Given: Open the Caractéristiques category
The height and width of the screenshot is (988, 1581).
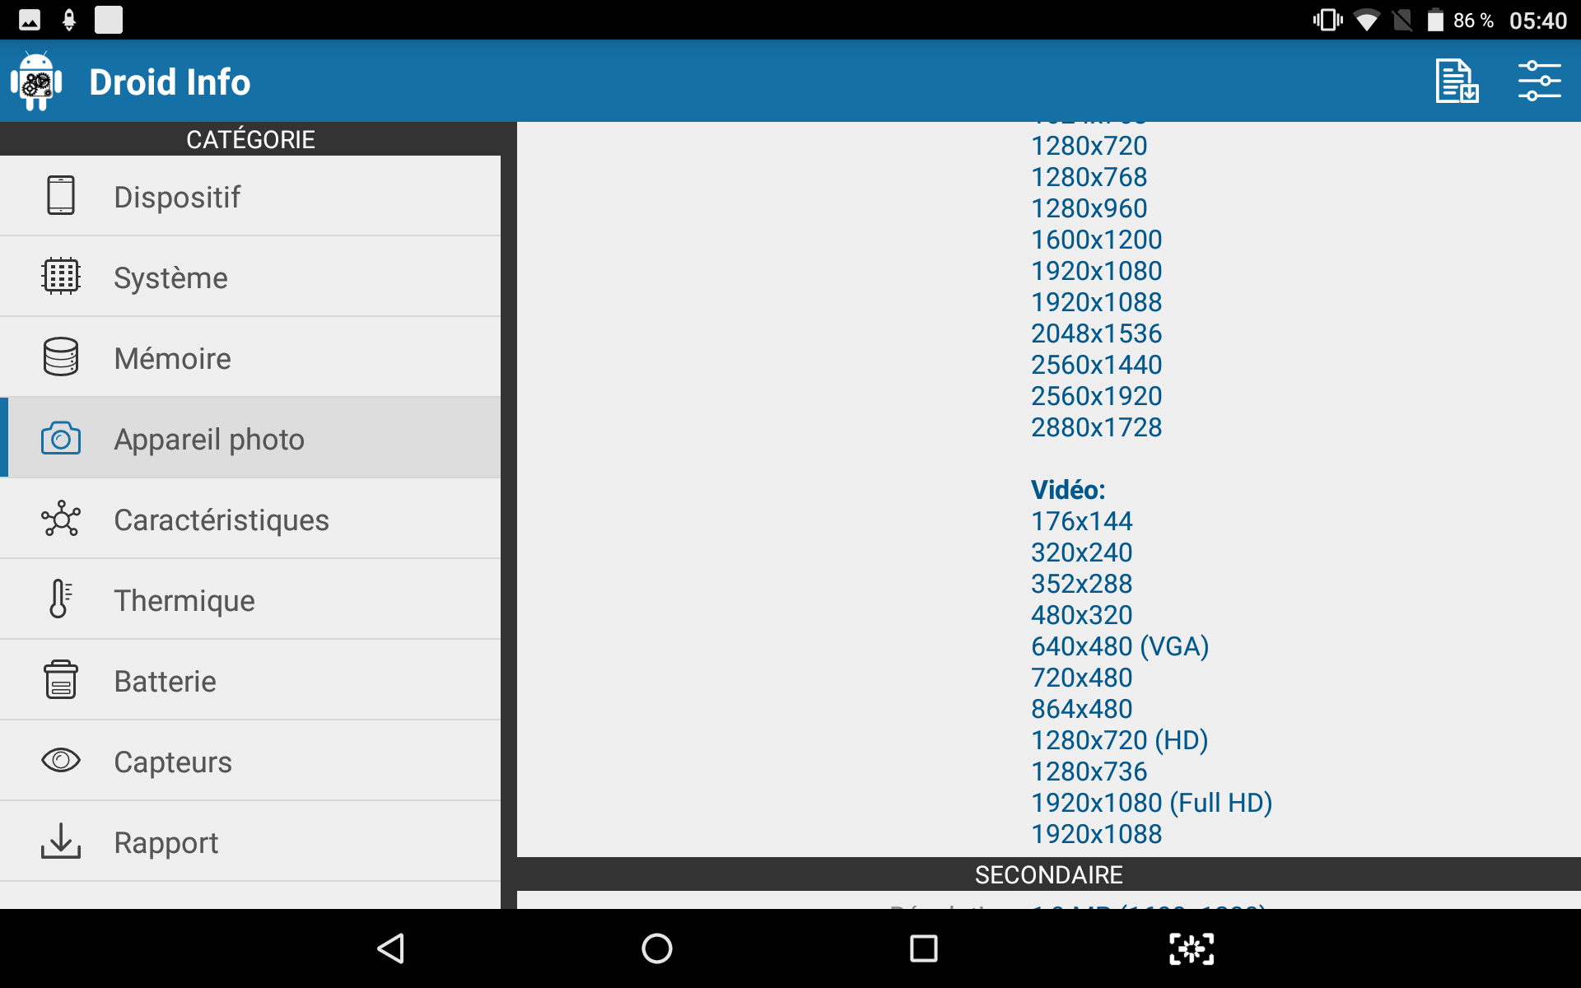Looking at the screenshot, I should click(221, 520).
